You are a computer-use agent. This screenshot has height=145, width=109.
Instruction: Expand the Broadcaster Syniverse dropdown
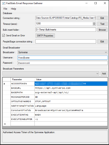[x=106, y=52]
